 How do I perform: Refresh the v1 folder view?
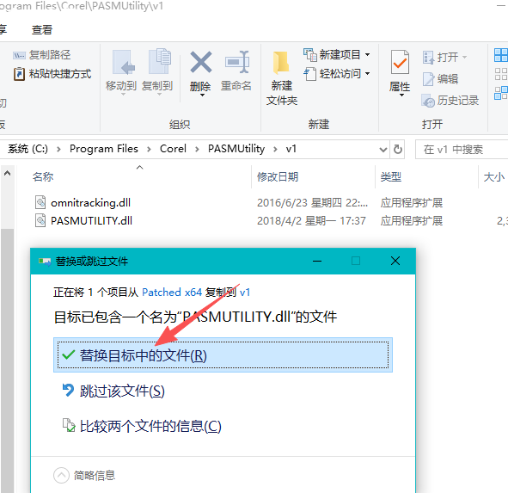click(x=397, y=149)
